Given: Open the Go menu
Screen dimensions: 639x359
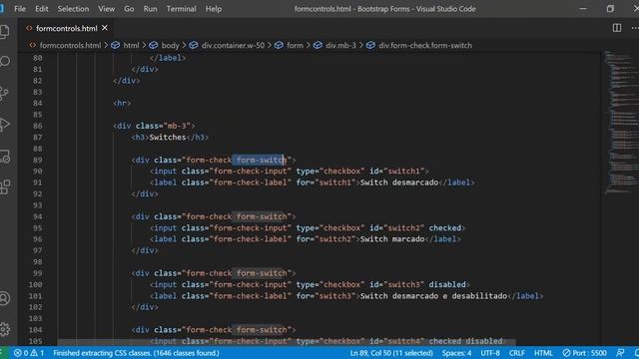Looking at the screenshot, I should 129,9.
